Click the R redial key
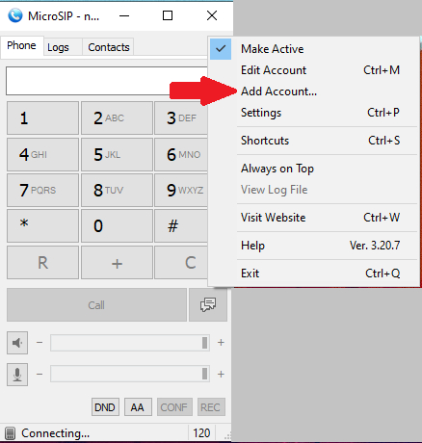This screenshot has height=443, width=422. pos(42,263)
